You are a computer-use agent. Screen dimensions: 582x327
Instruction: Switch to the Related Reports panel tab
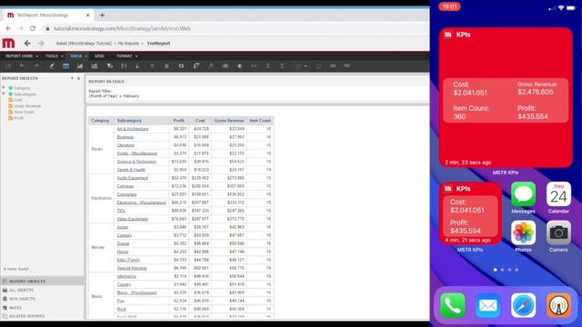coord(43,316)
